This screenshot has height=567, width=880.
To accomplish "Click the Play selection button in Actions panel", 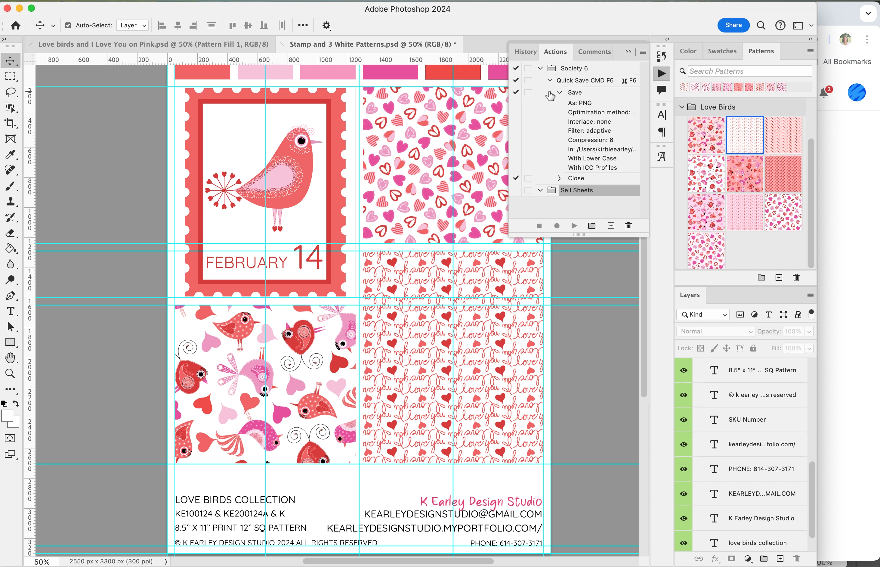I will [574, 226].
